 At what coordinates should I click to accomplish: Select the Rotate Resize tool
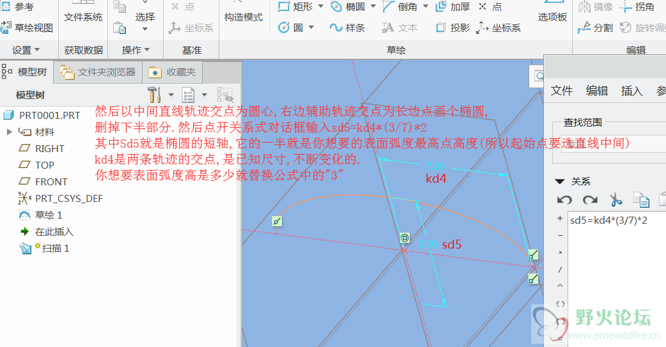pyautogui.click(x=642, y=27)
